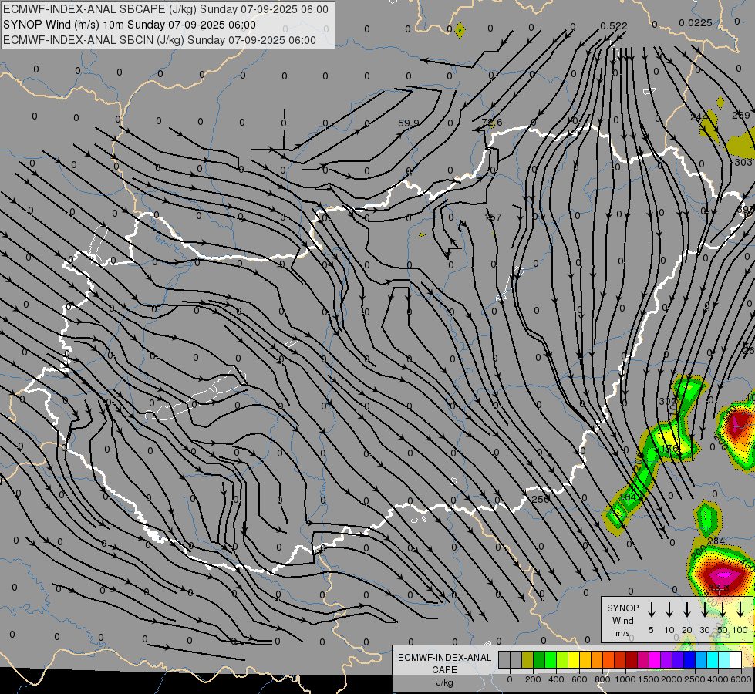Click the 72.6 value on the map
The image size is (755, 694).
pos(491,123)
